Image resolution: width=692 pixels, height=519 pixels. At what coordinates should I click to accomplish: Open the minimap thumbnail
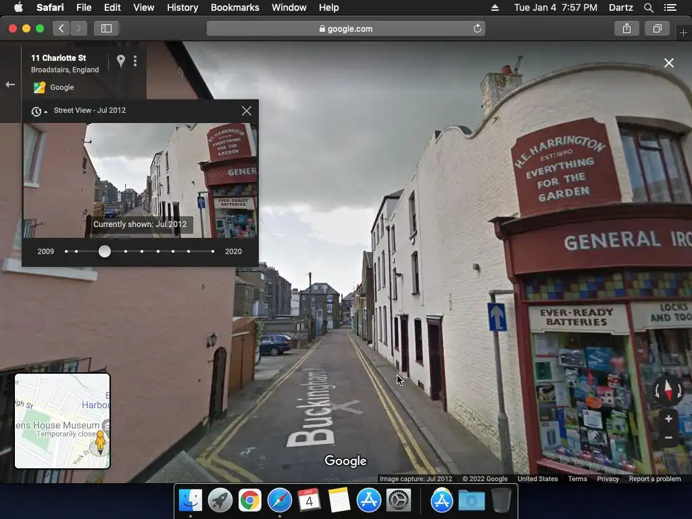(62, 420)
